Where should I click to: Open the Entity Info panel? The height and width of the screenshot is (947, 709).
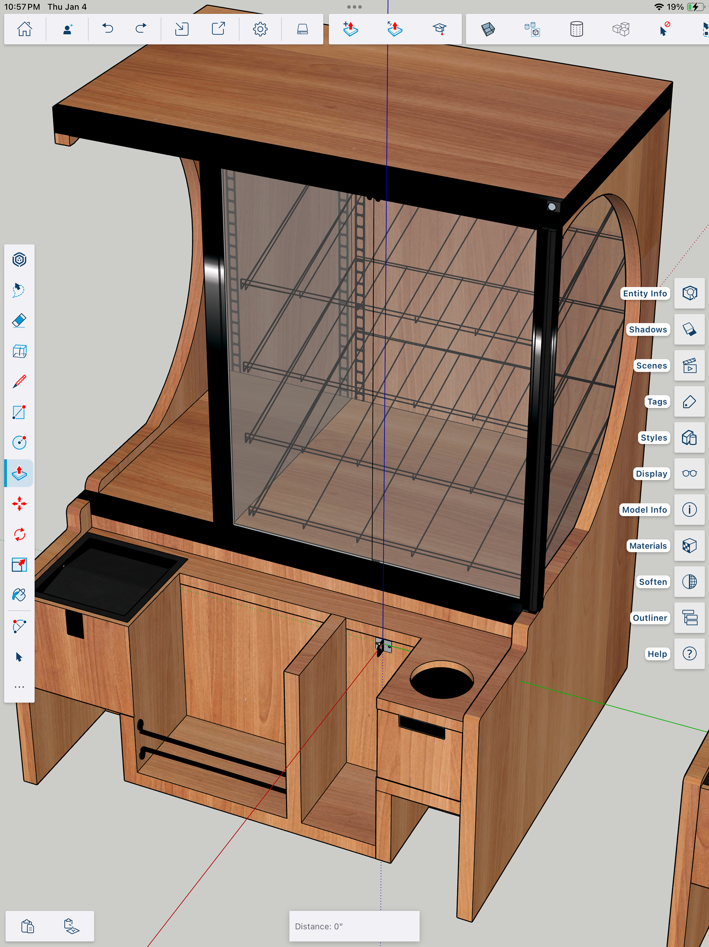click(689, 293)
